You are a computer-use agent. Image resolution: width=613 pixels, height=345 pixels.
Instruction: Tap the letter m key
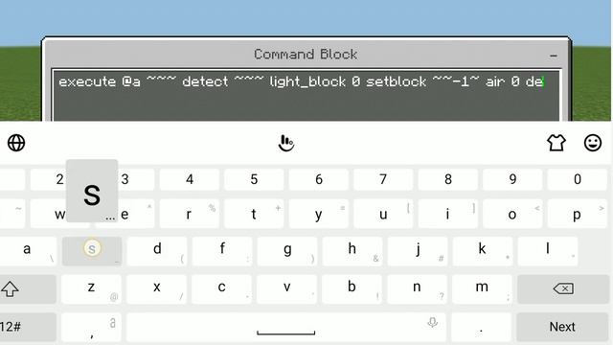[482, 289]
